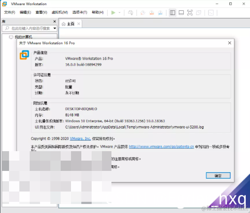Close the About VMware Workstation dialog
This screenshot has width=250, height=213.
[x=230, y=43]
